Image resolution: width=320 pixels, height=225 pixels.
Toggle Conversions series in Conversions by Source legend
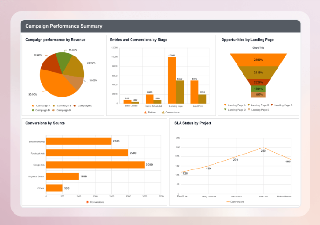(x=87, y=202)
